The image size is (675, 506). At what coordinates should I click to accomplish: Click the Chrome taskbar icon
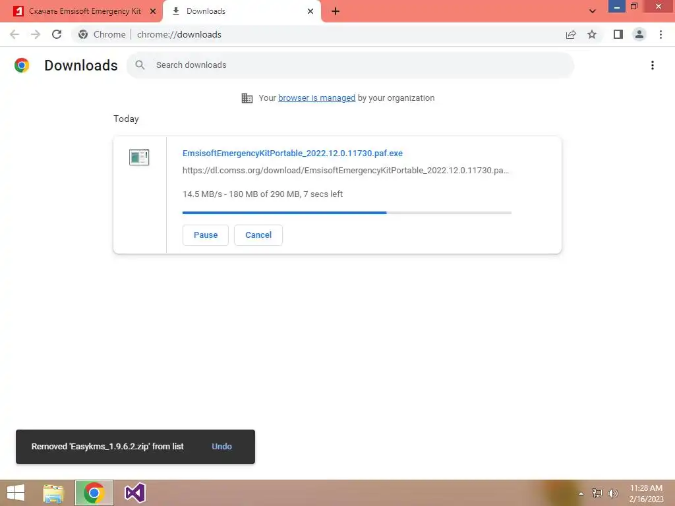[94, 493]
